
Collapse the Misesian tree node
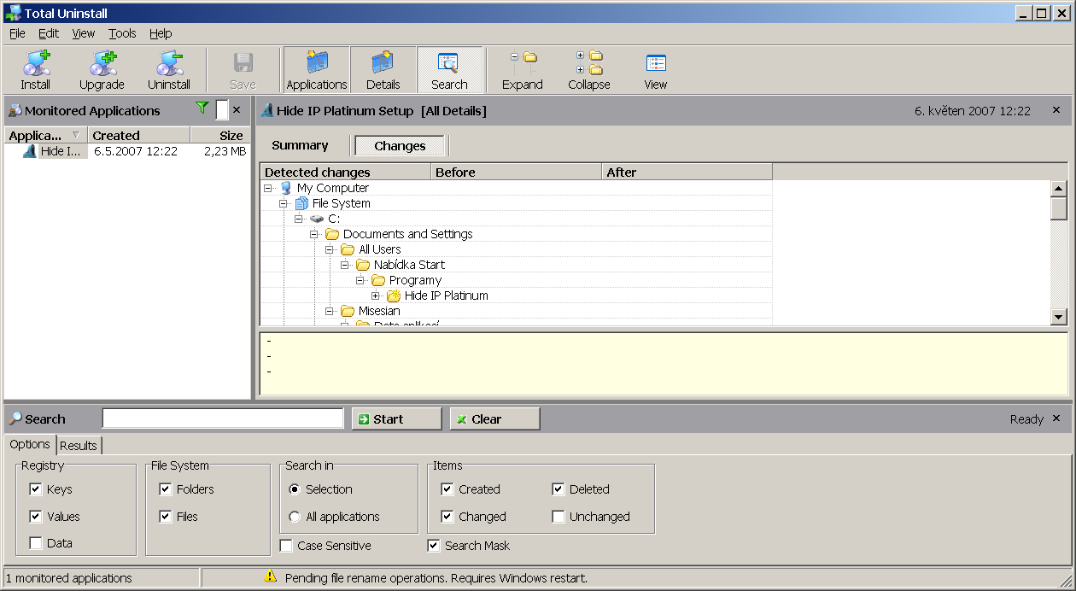point(330,311)
